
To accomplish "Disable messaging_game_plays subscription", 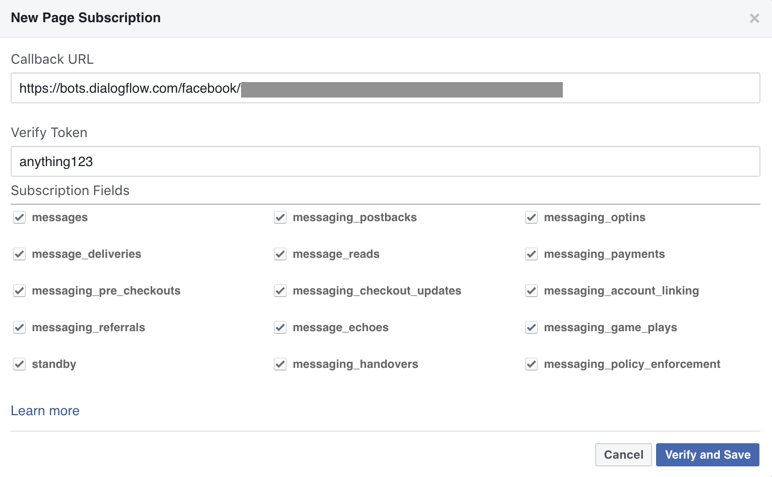I will 531,327.
